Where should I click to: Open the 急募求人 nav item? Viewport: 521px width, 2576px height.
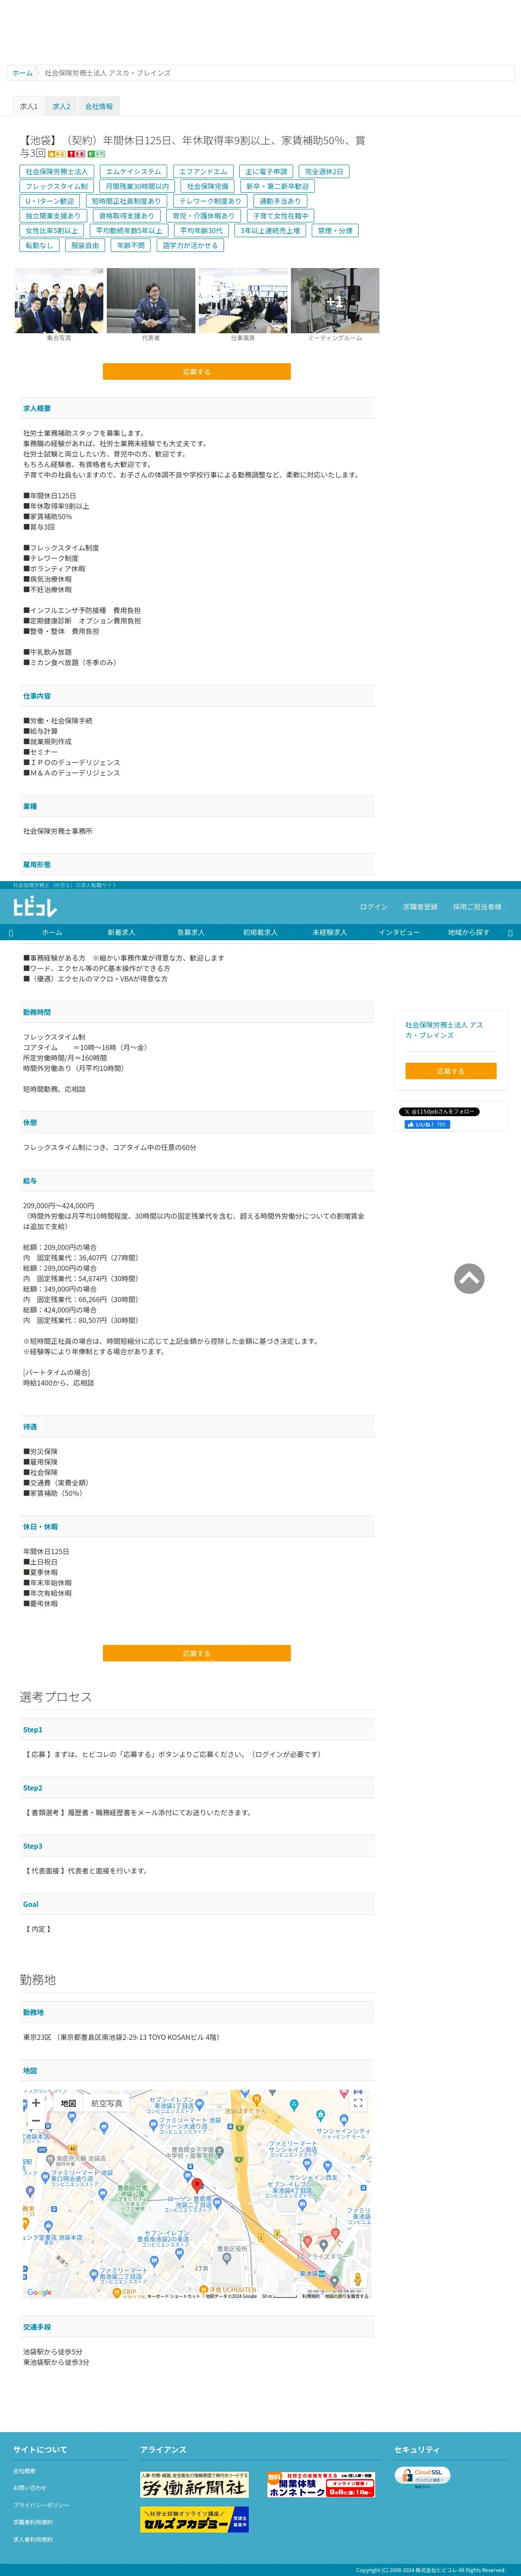click(x=191, y=932)
